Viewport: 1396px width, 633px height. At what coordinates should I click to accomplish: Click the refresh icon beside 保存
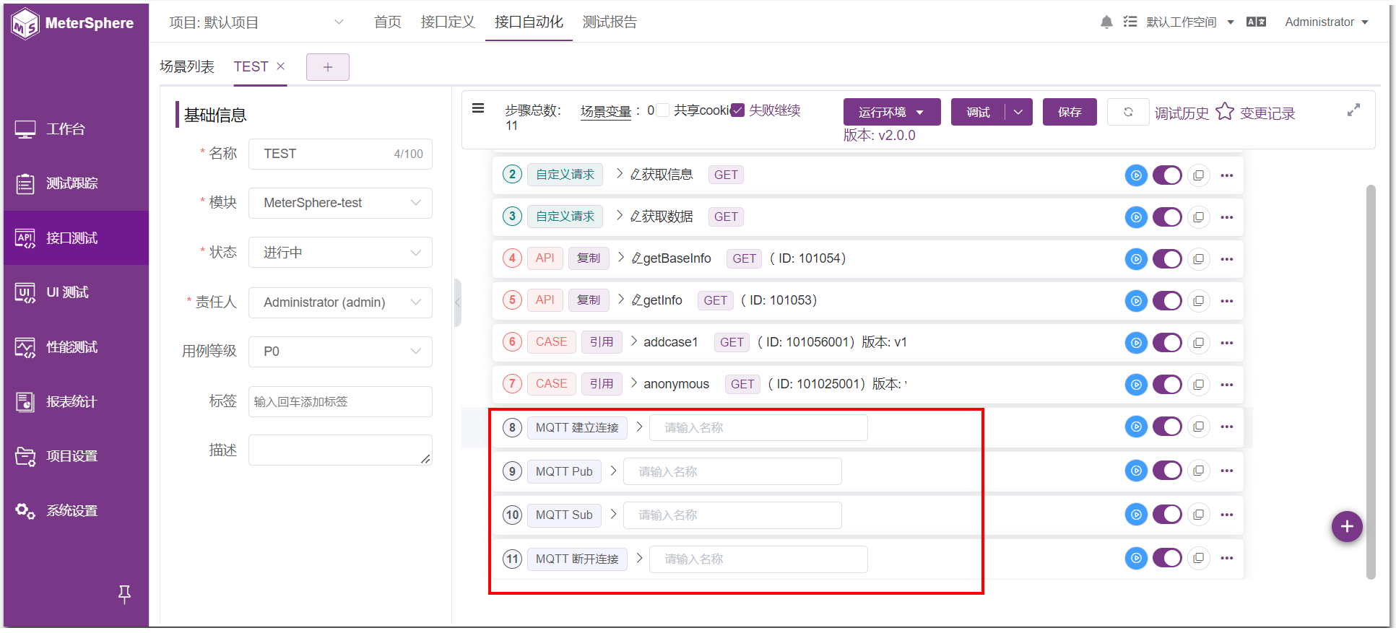1128,112
